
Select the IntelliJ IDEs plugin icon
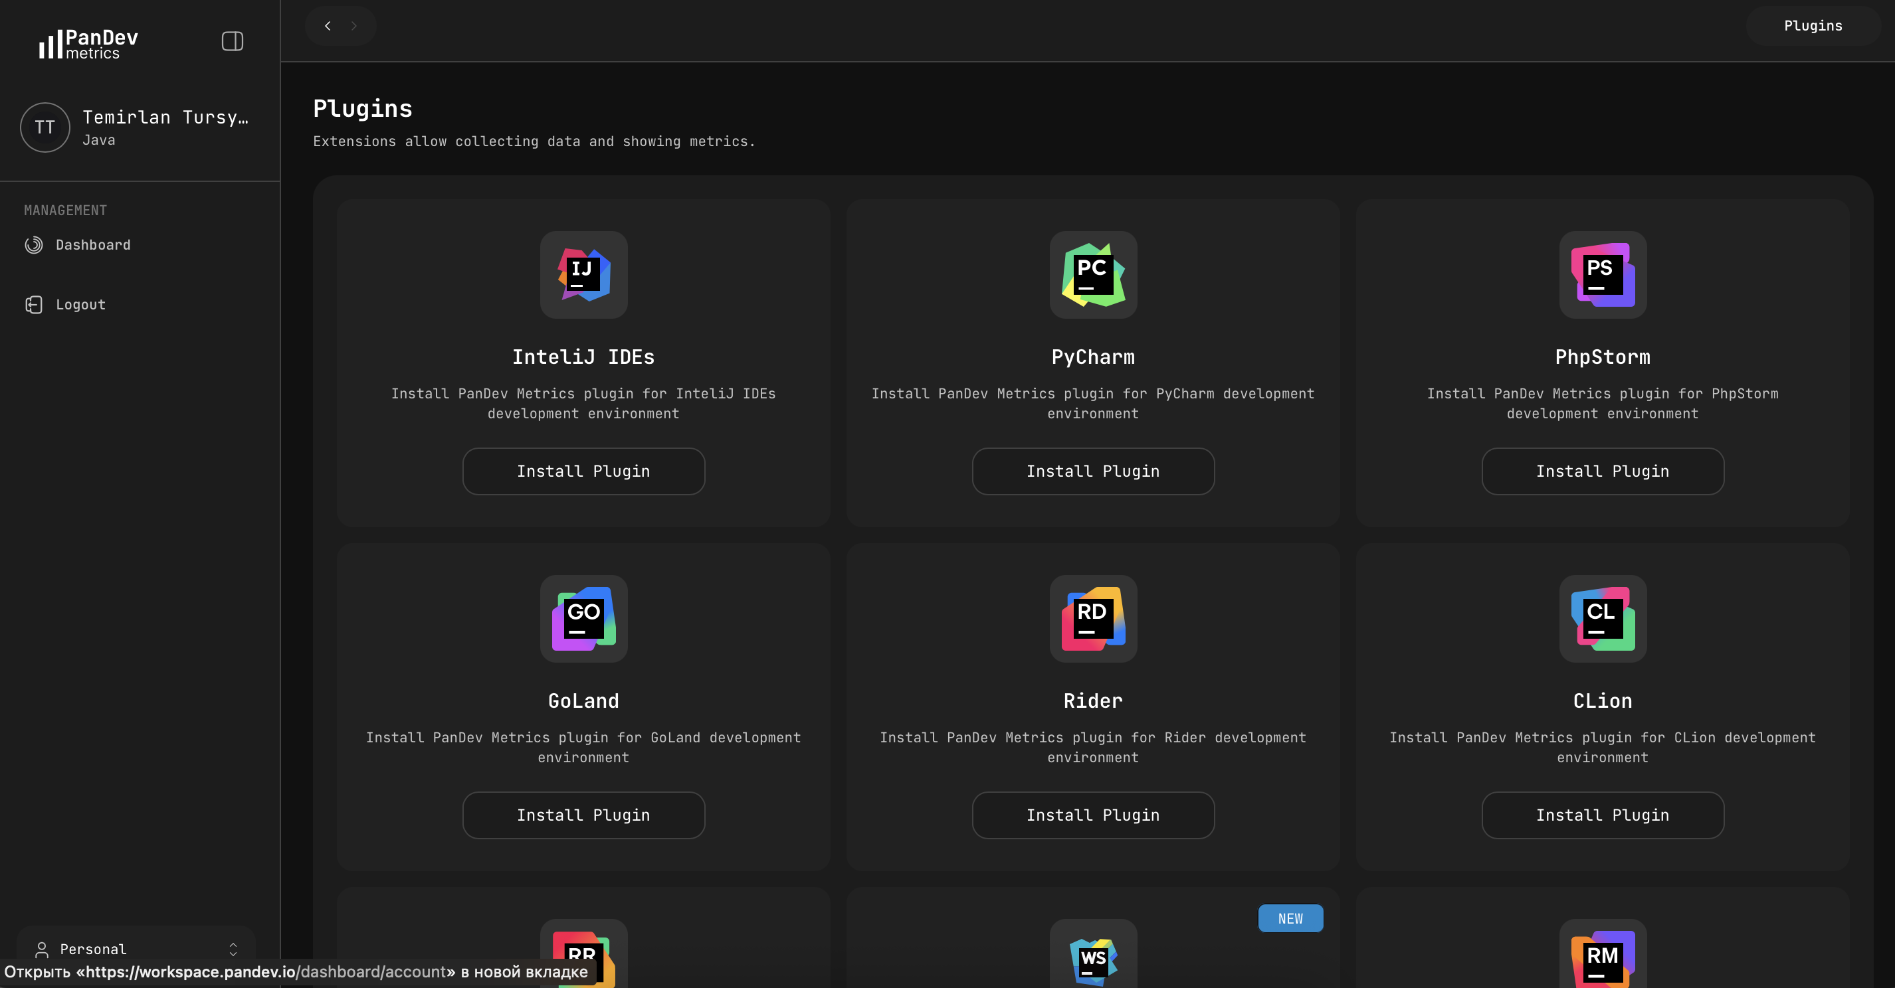click(x=583, y=275)
